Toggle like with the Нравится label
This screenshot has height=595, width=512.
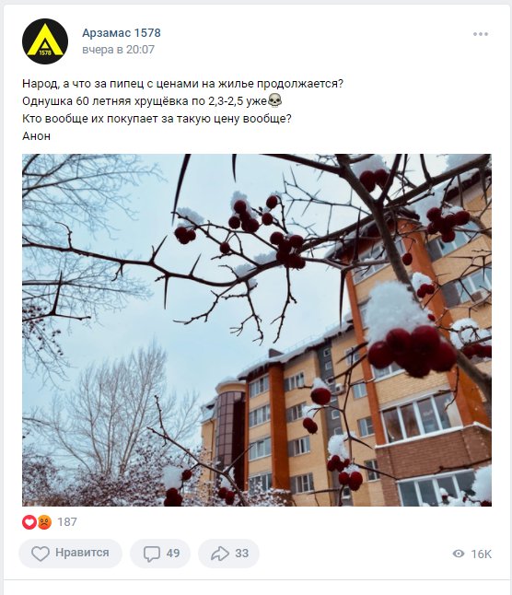tap(82, 553)
